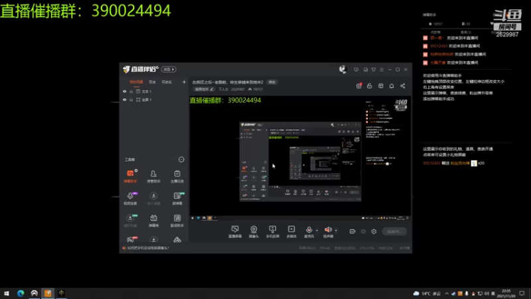531x299 pixels.
Task: Lock the 文本 1 source layer
Action: [x=131, y=92]
